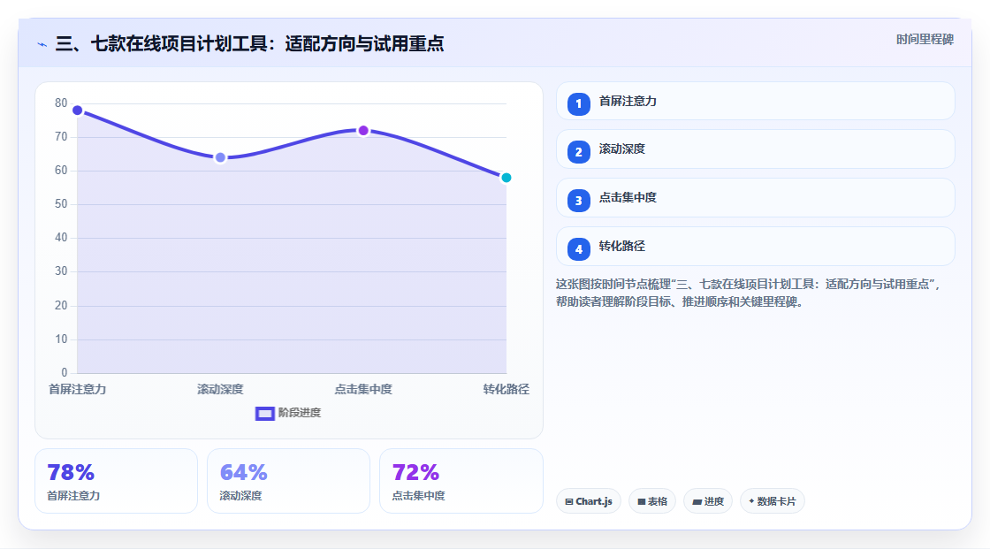Select the 点击集中度 milestone row
This screenshot has height=549, width=990.
755,198
